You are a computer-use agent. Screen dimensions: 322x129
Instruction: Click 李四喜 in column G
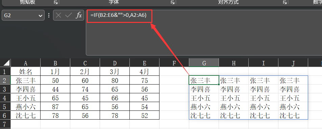click(204, 89)
